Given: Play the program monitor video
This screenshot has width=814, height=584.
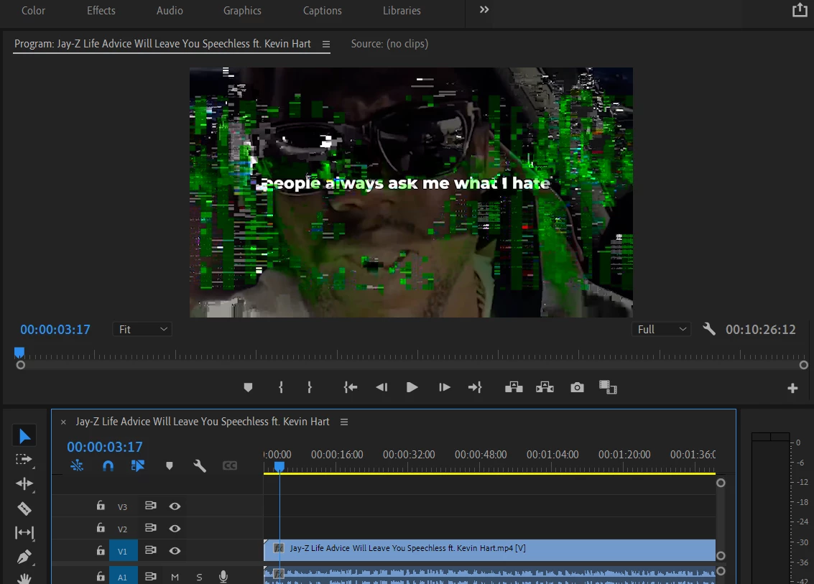Looking at the screenshot, I should tap(412, 387).
